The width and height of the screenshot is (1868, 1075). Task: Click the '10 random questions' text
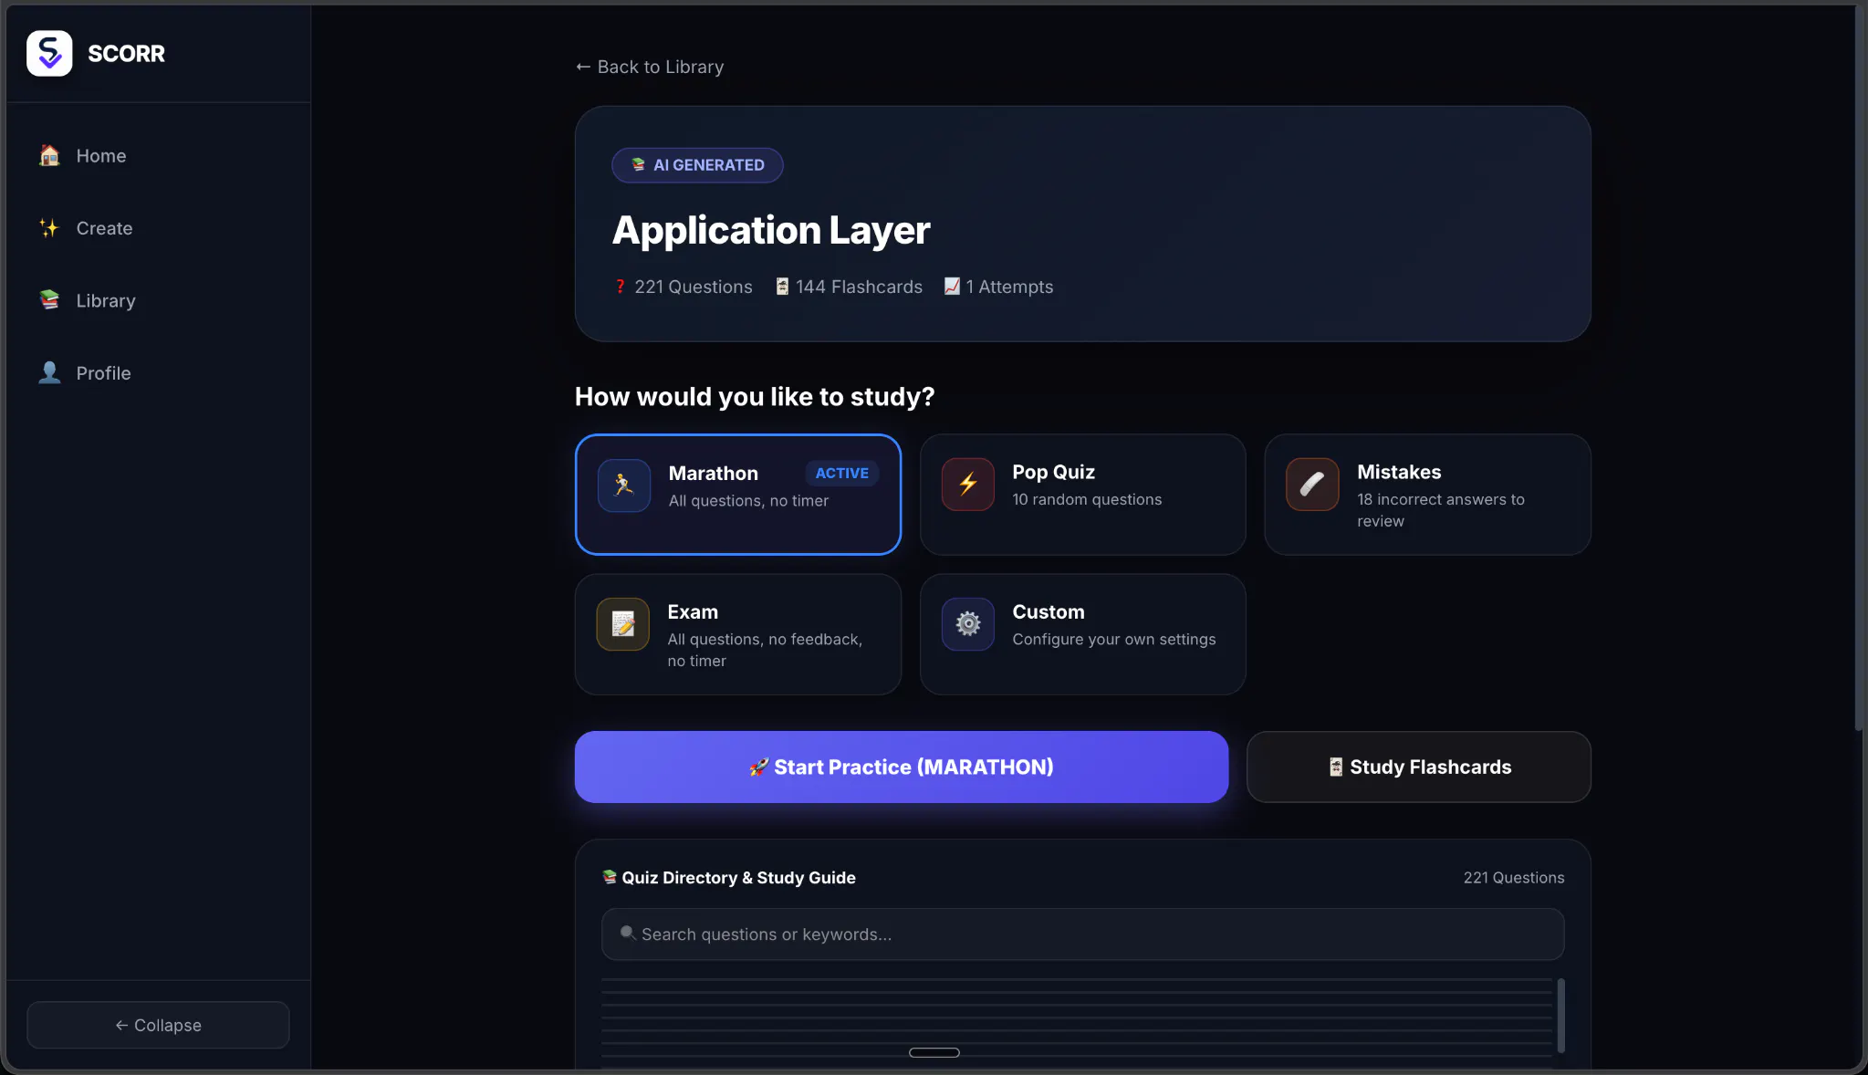[x=1087, y=499]
